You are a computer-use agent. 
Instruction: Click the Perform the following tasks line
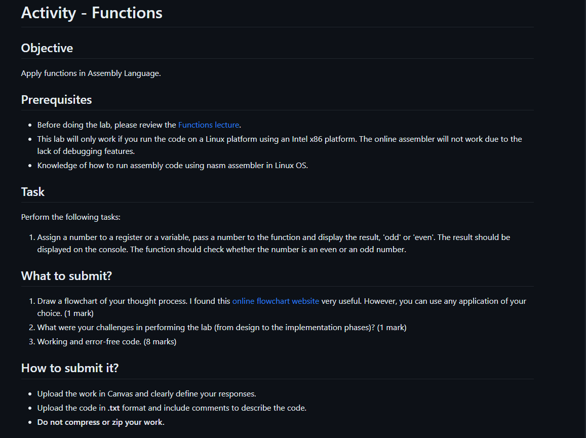(x=70, y=217)
